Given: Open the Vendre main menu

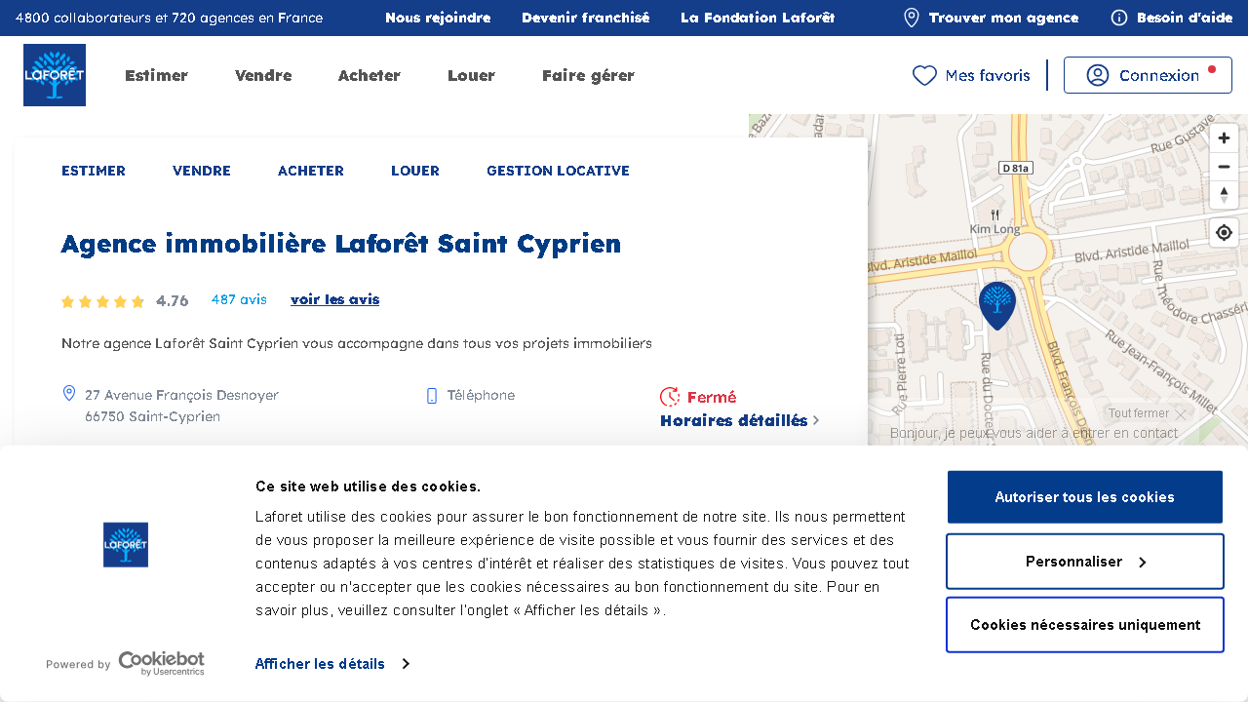Looking at the screenshot, I should point(263,75).
